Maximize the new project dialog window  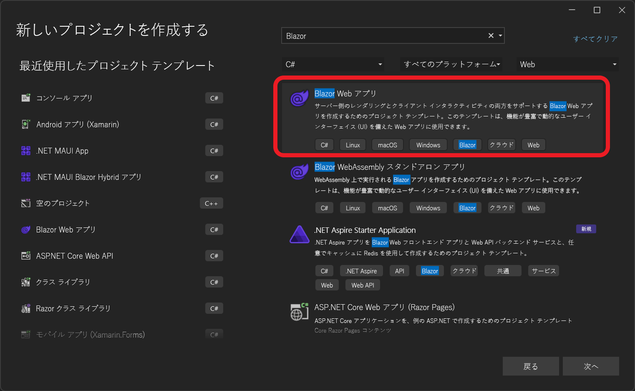(597, 10)
